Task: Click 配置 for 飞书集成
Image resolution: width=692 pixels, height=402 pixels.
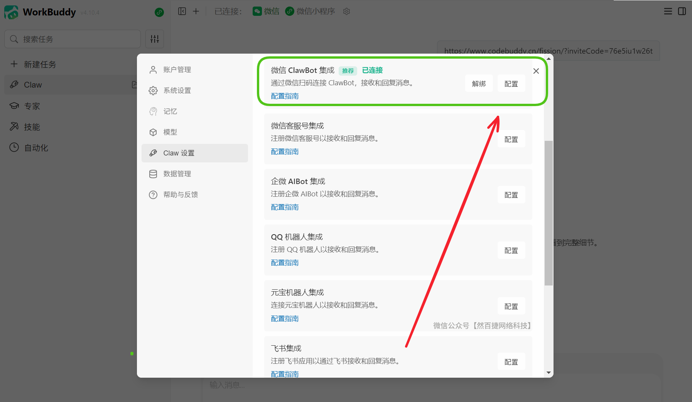Action: click(x=511, y=361)
